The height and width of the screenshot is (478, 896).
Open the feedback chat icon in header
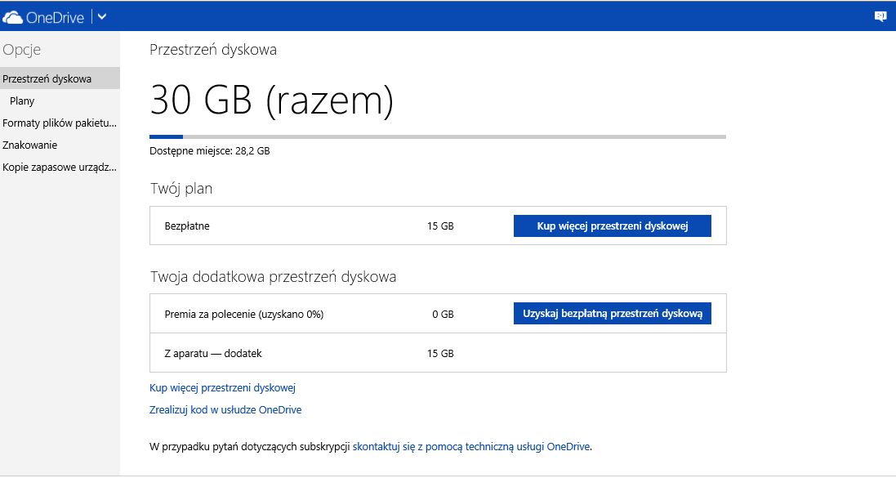pos(880,16)
